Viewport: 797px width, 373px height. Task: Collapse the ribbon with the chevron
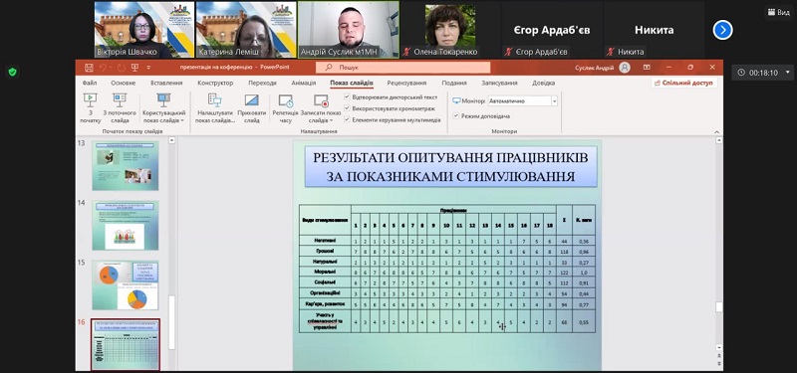[x=716, y=131]
